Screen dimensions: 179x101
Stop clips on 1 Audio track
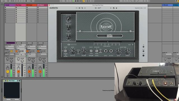point(5,43)
